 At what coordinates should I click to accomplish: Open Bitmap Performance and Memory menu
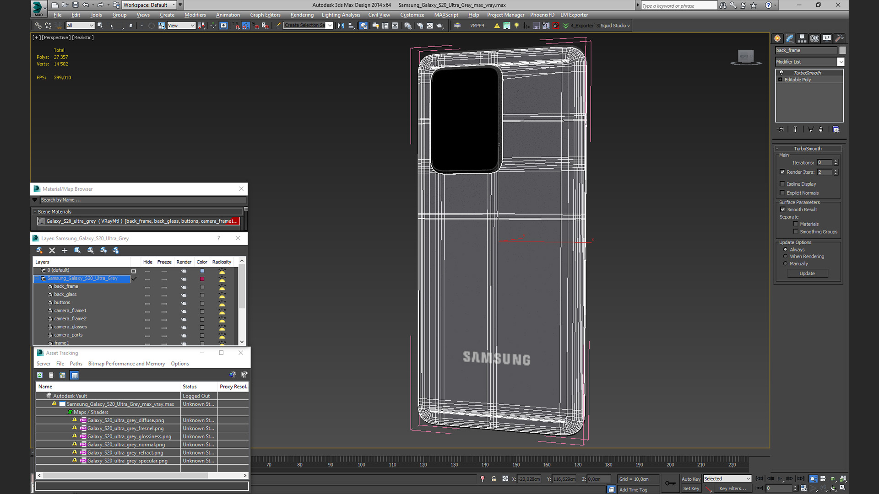[x=126, y=364]
